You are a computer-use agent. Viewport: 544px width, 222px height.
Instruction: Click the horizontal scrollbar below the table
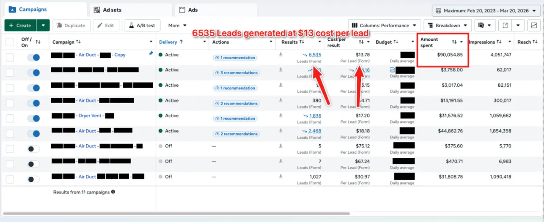pyautogui.click(x=176, y=214)
